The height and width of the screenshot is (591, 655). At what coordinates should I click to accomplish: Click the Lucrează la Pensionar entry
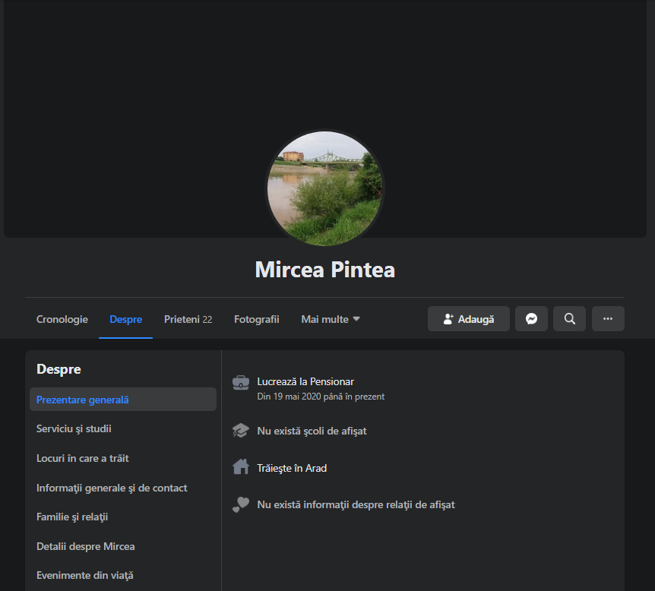point(305,381)
